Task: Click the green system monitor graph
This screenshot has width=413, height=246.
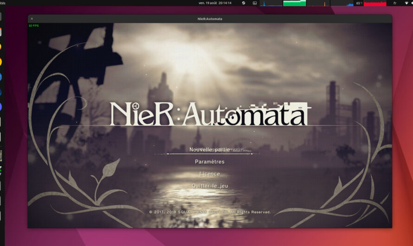Action: (x=295, y=3)
